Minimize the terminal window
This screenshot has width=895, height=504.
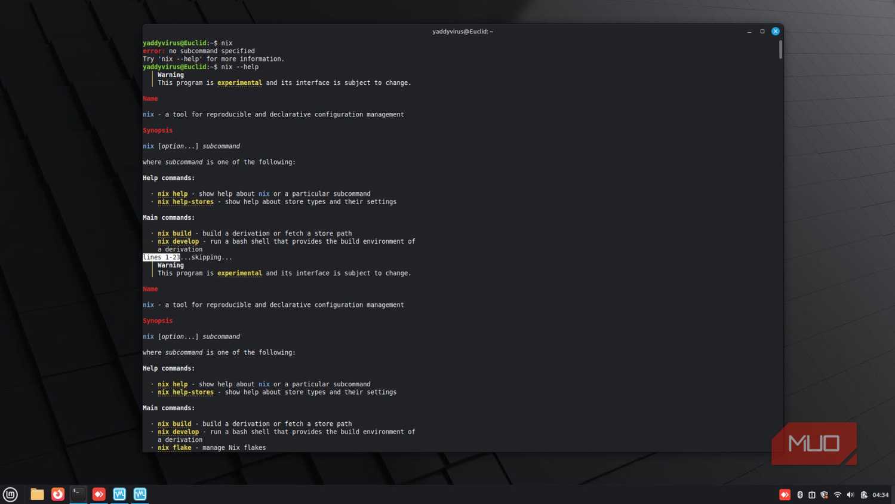[749, 32]
